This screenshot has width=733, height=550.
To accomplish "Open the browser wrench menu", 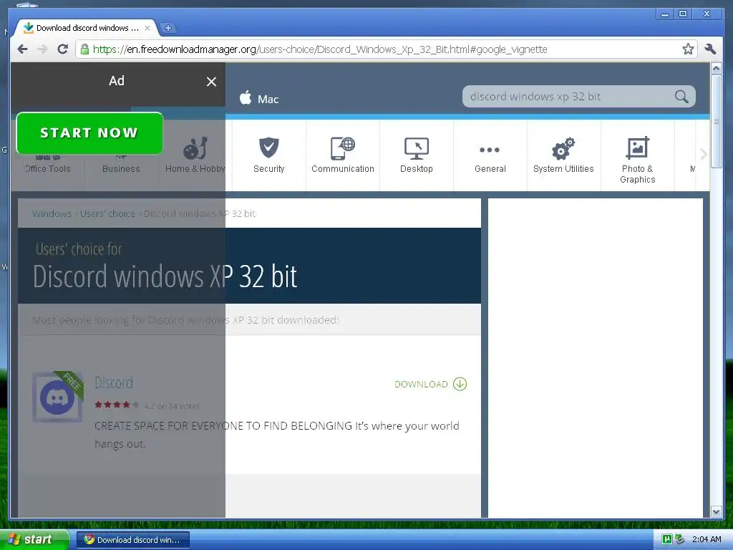I will coord(710,49).
